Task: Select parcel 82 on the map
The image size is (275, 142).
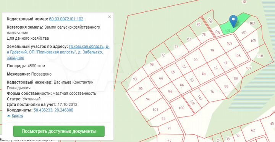Action: [x=189, y=39]
